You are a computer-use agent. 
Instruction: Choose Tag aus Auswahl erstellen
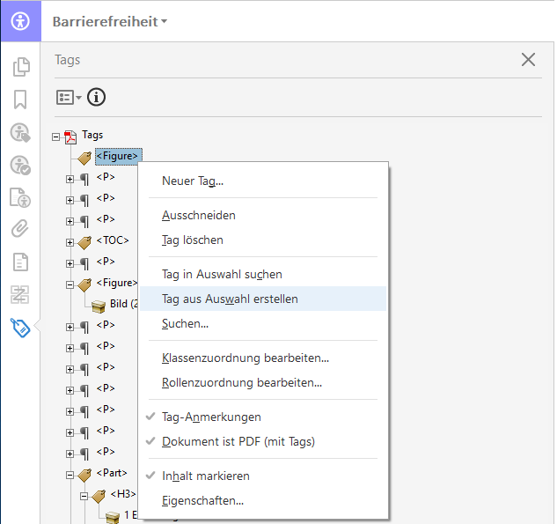point(230,299)
